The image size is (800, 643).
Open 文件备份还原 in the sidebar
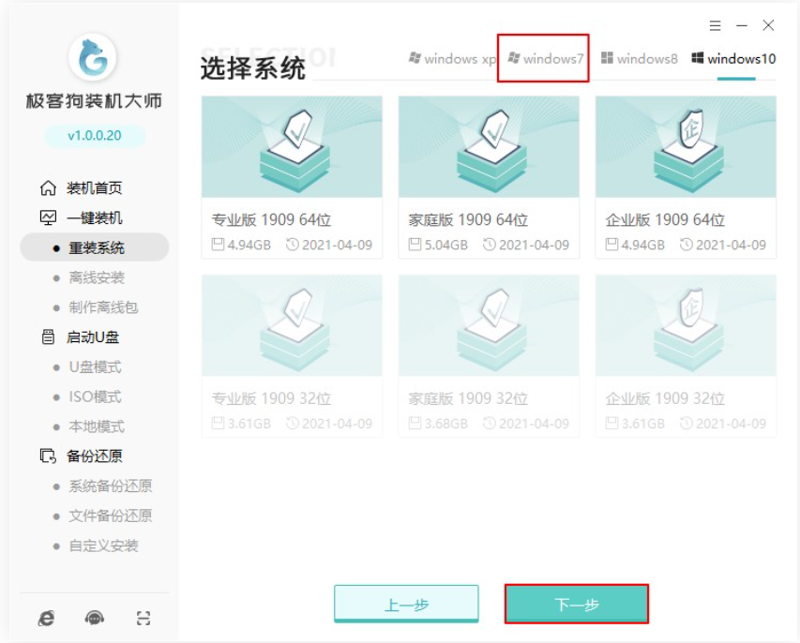coord(111,516)
